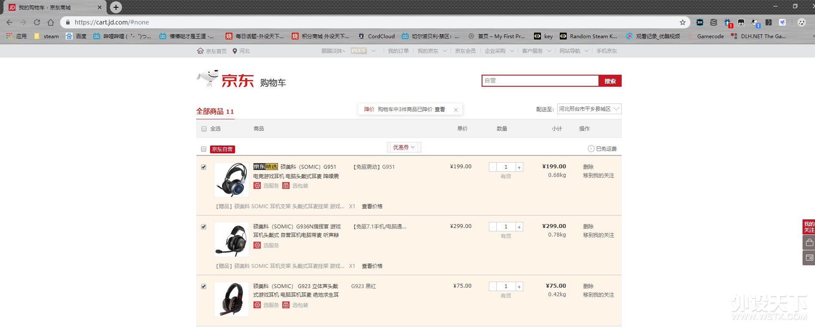Reload the page with the refresh icon

point(37,22)
